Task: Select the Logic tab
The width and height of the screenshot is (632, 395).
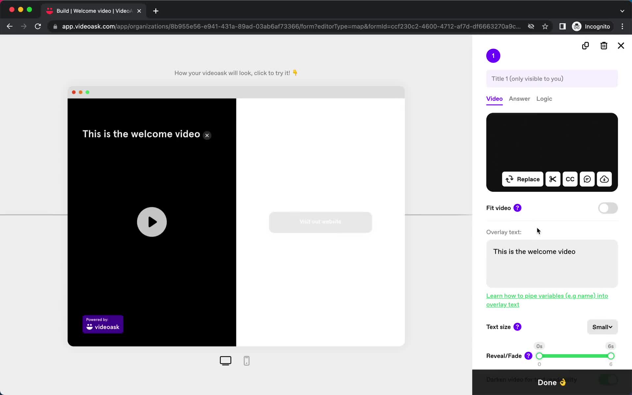Action: (545, 99)
